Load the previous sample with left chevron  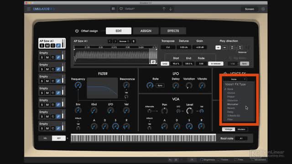109,41
